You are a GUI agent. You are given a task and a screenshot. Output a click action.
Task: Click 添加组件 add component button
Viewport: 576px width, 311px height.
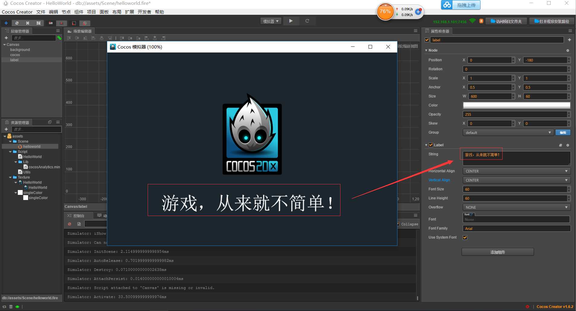coord(497,252)
